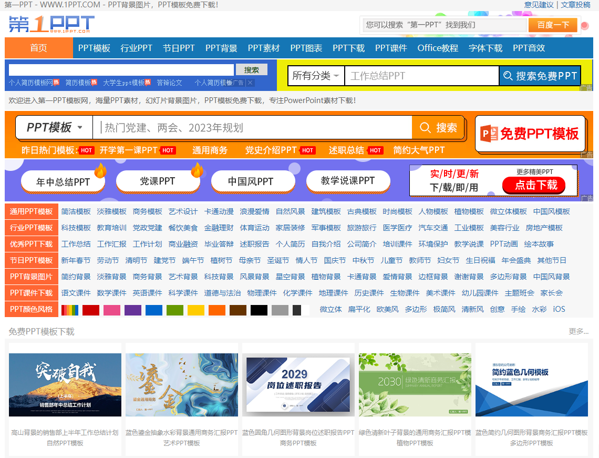Click the 第1PPT site logo
This screenshot has height=458, width=599.
pos(51,24)
